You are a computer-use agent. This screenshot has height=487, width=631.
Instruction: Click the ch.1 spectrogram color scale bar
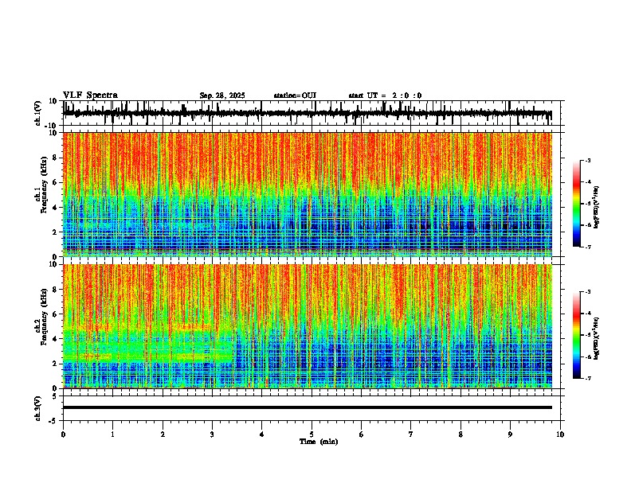click(577, 204)
